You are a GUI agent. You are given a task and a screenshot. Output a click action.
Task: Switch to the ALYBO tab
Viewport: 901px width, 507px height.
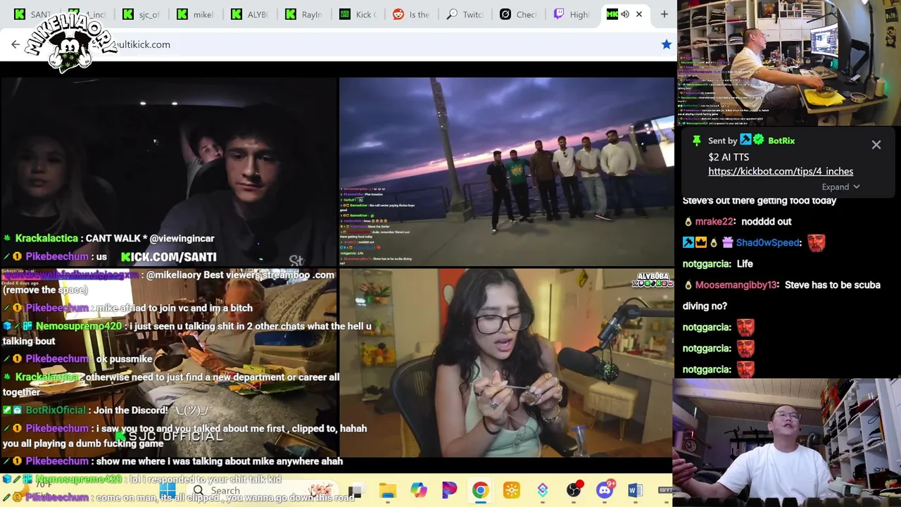tap(251, 14)
